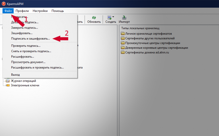Open Сертификаты домена ad.atnn.ru folder
The image size is (219, 136).
coord(145,52)
